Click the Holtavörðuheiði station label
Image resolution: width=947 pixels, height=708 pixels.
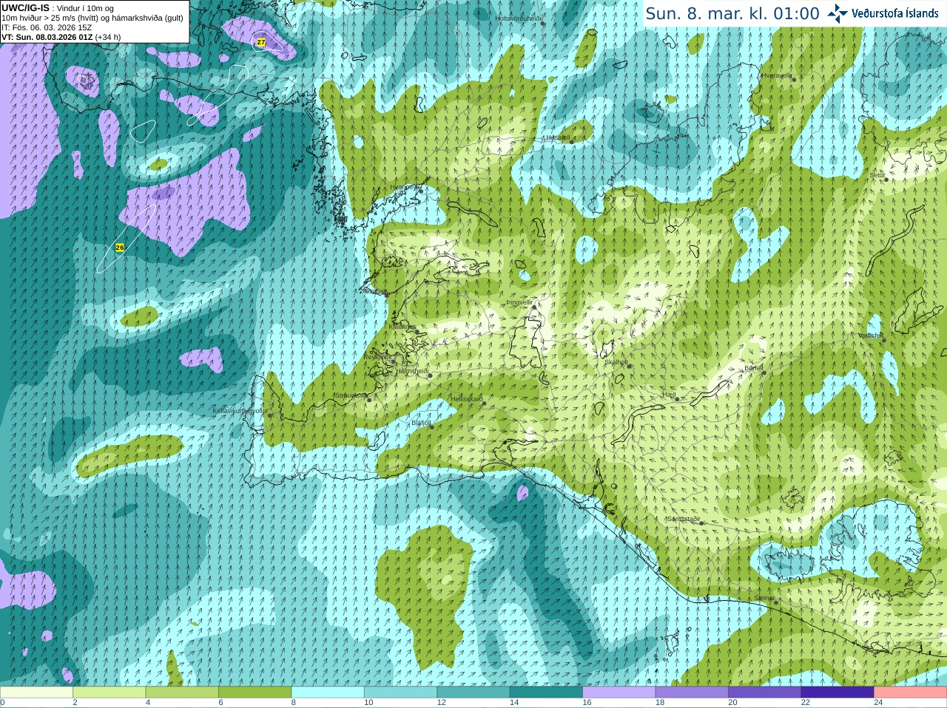[x=519, y=18]
